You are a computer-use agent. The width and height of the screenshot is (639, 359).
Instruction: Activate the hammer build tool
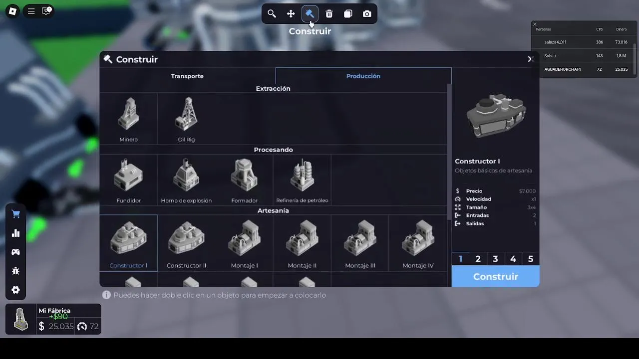pos(310,13)
